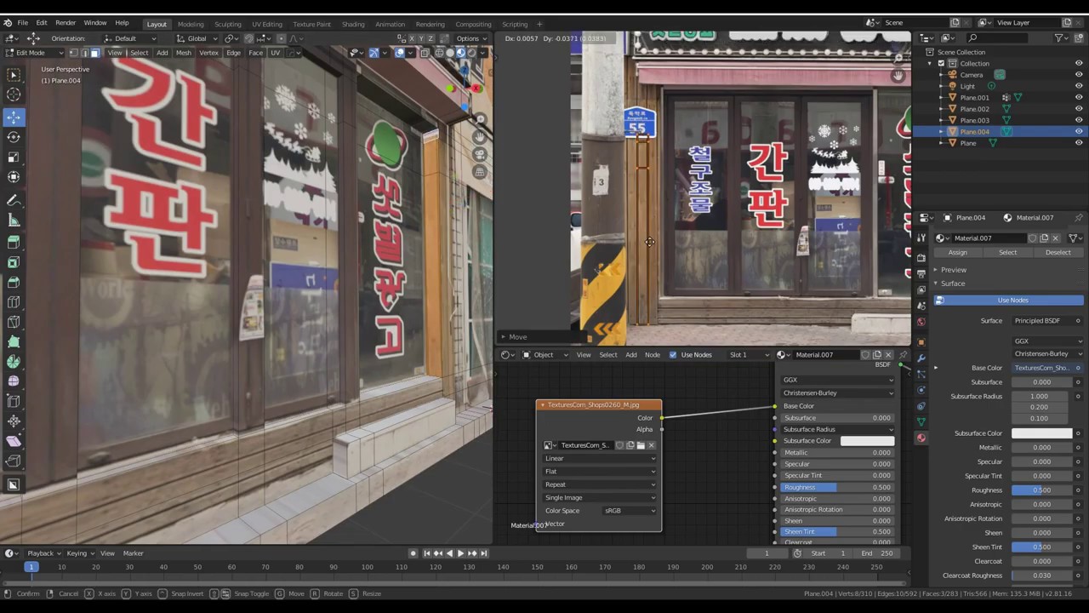
Task: Open image file browser on texture node
Action: (x=641, y=445)
